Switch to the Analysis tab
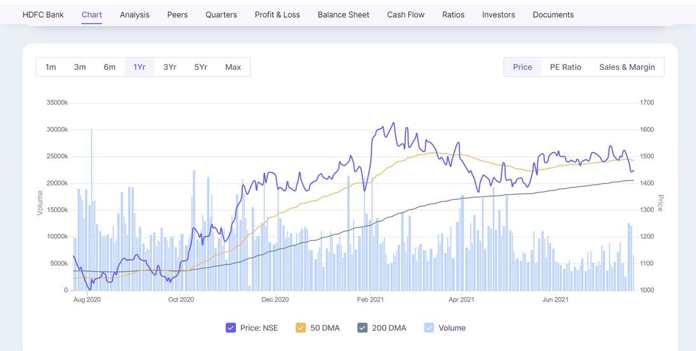The height and width of the screenshot is (351, 696). 134,15
